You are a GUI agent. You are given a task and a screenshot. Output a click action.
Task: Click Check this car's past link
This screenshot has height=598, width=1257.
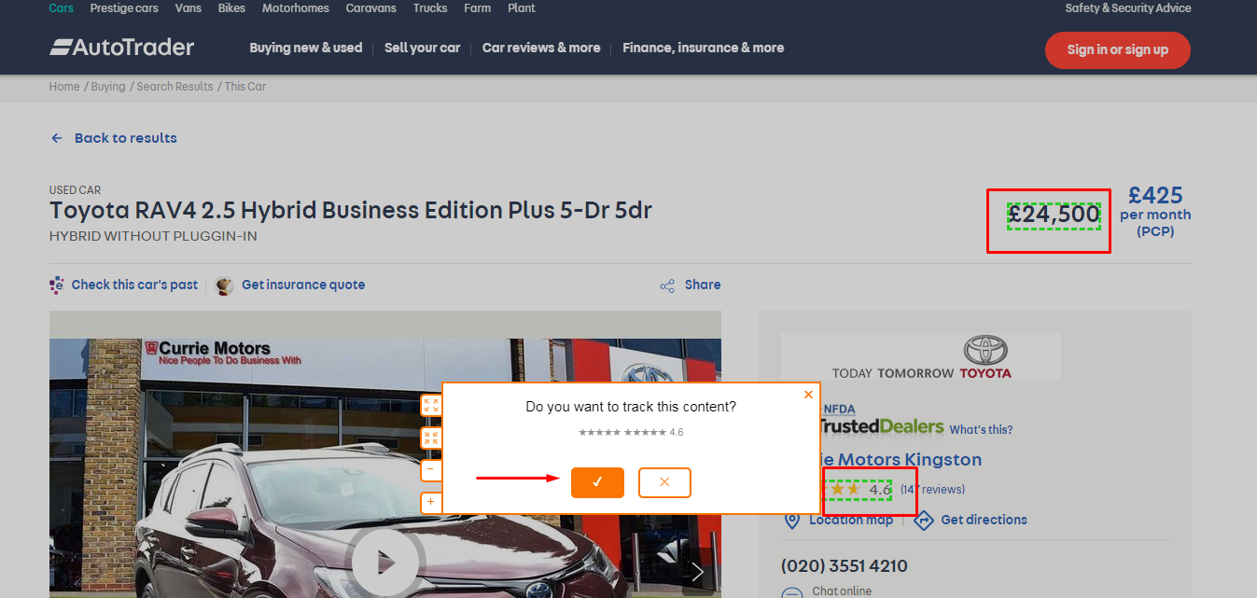coord(135,285)
